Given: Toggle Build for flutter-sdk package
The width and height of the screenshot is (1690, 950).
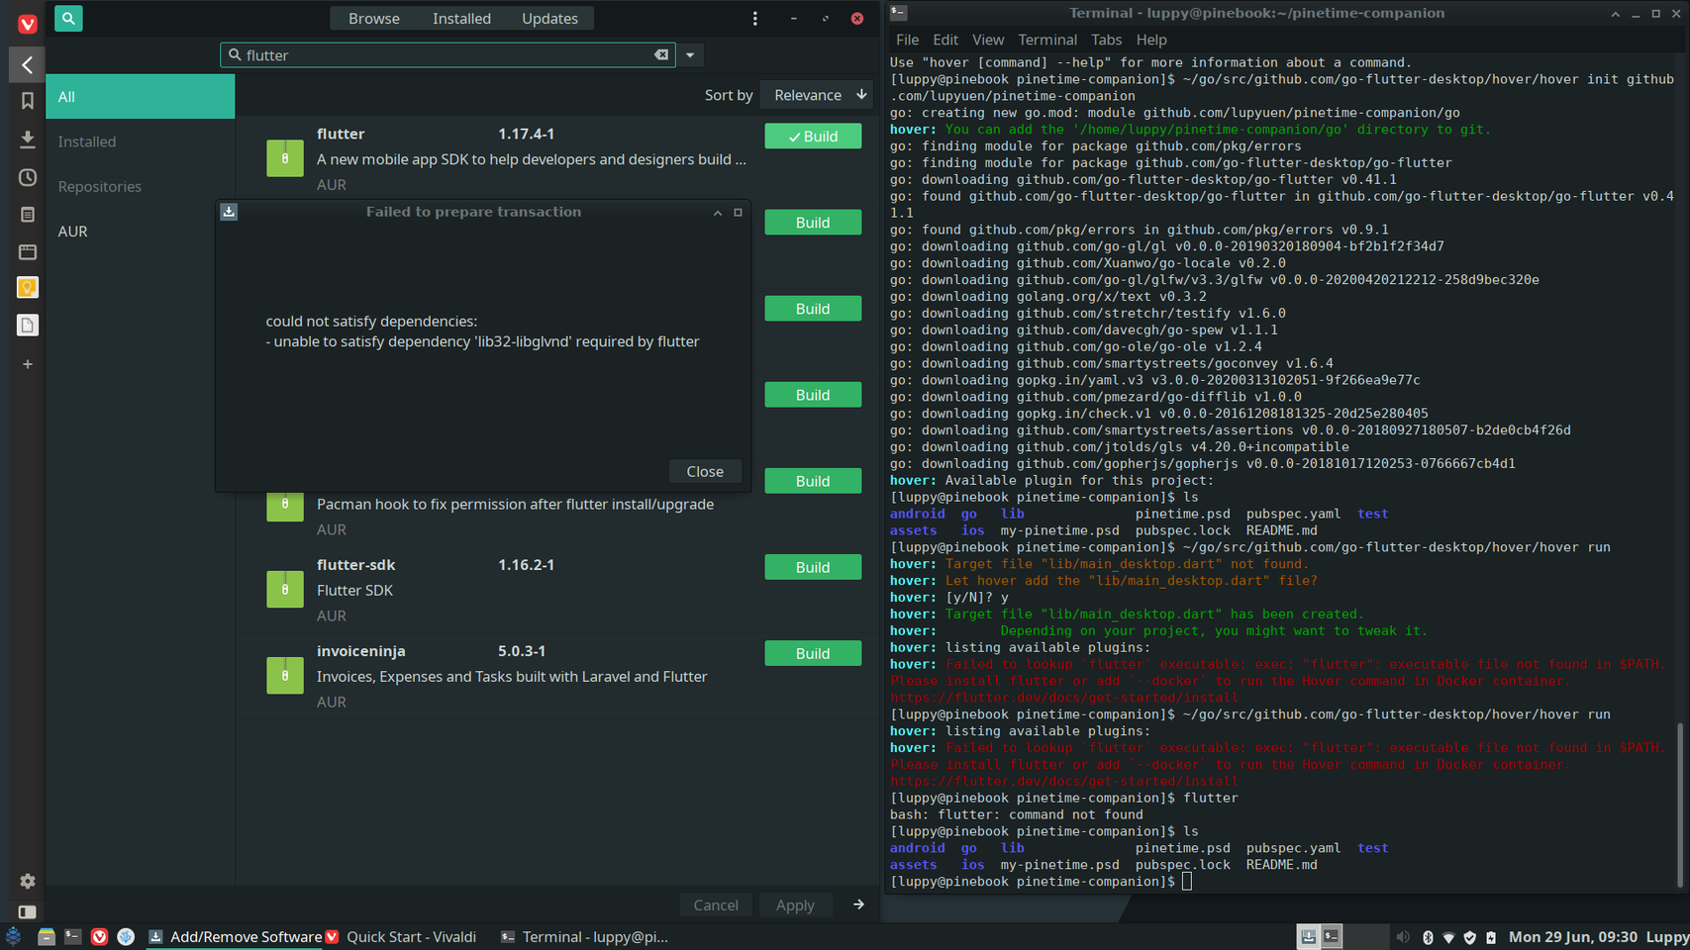Looking at the screenshot, I should click(x=812, y=567).
